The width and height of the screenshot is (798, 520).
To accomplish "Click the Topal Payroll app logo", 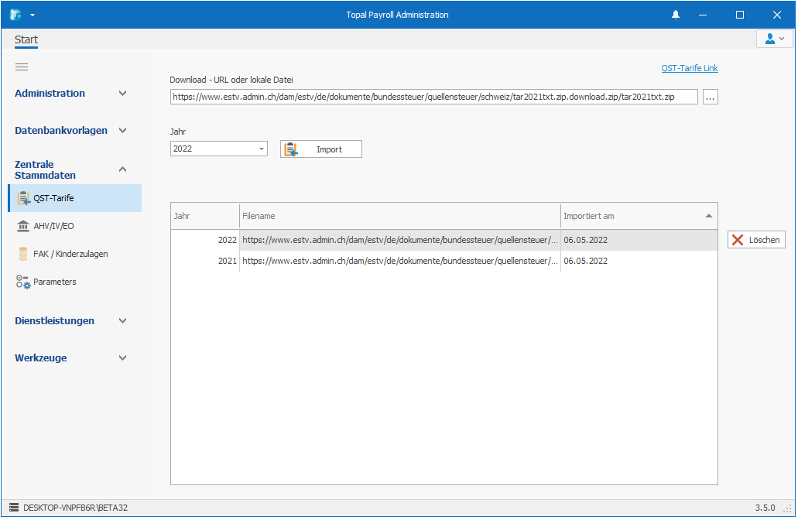I will (15, 15).
